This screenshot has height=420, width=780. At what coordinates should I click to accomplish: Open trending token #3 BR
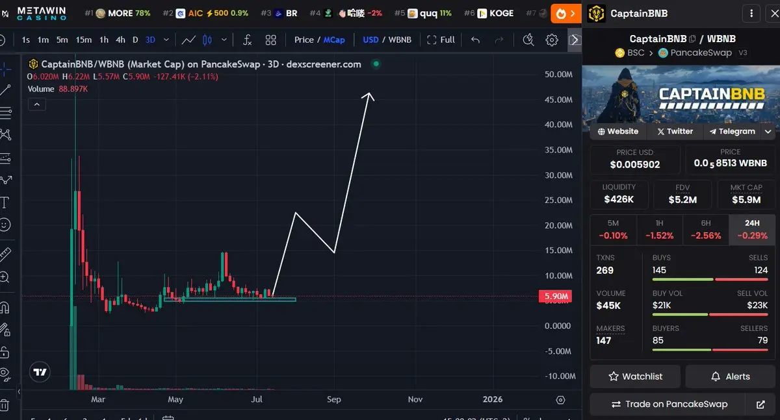tap(279, 13)
